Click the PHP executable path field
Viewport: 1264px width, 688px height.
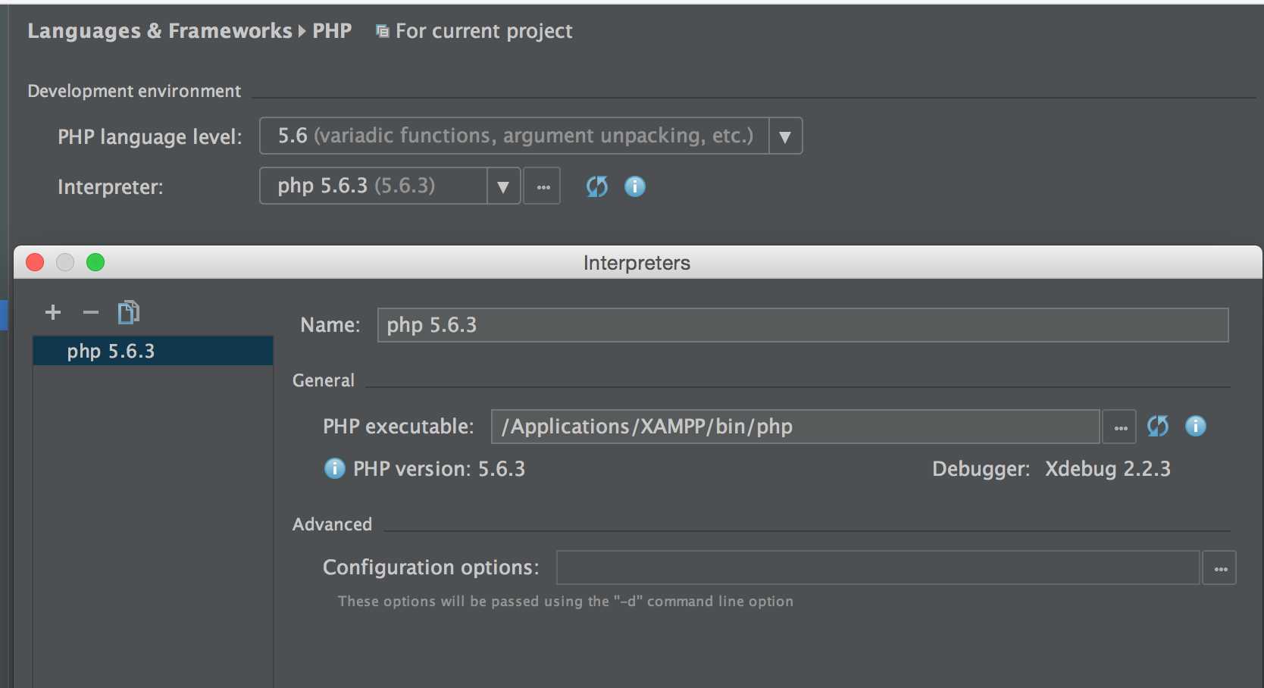coord(796,427)
